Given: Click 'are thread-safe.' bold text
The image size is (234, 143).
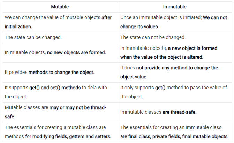Looking at the screenshot, I should pos(179,112).
